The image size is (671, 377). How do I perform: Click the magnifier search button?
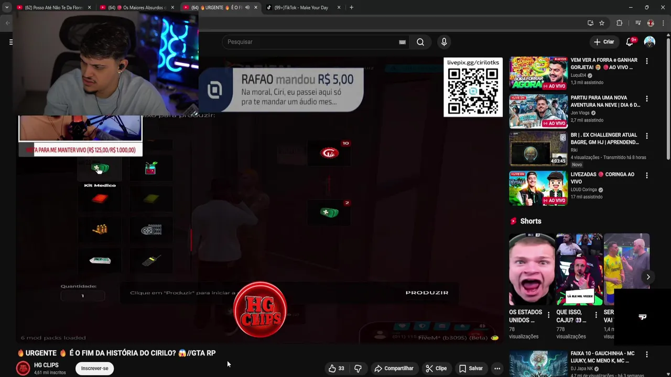point(420,42)
